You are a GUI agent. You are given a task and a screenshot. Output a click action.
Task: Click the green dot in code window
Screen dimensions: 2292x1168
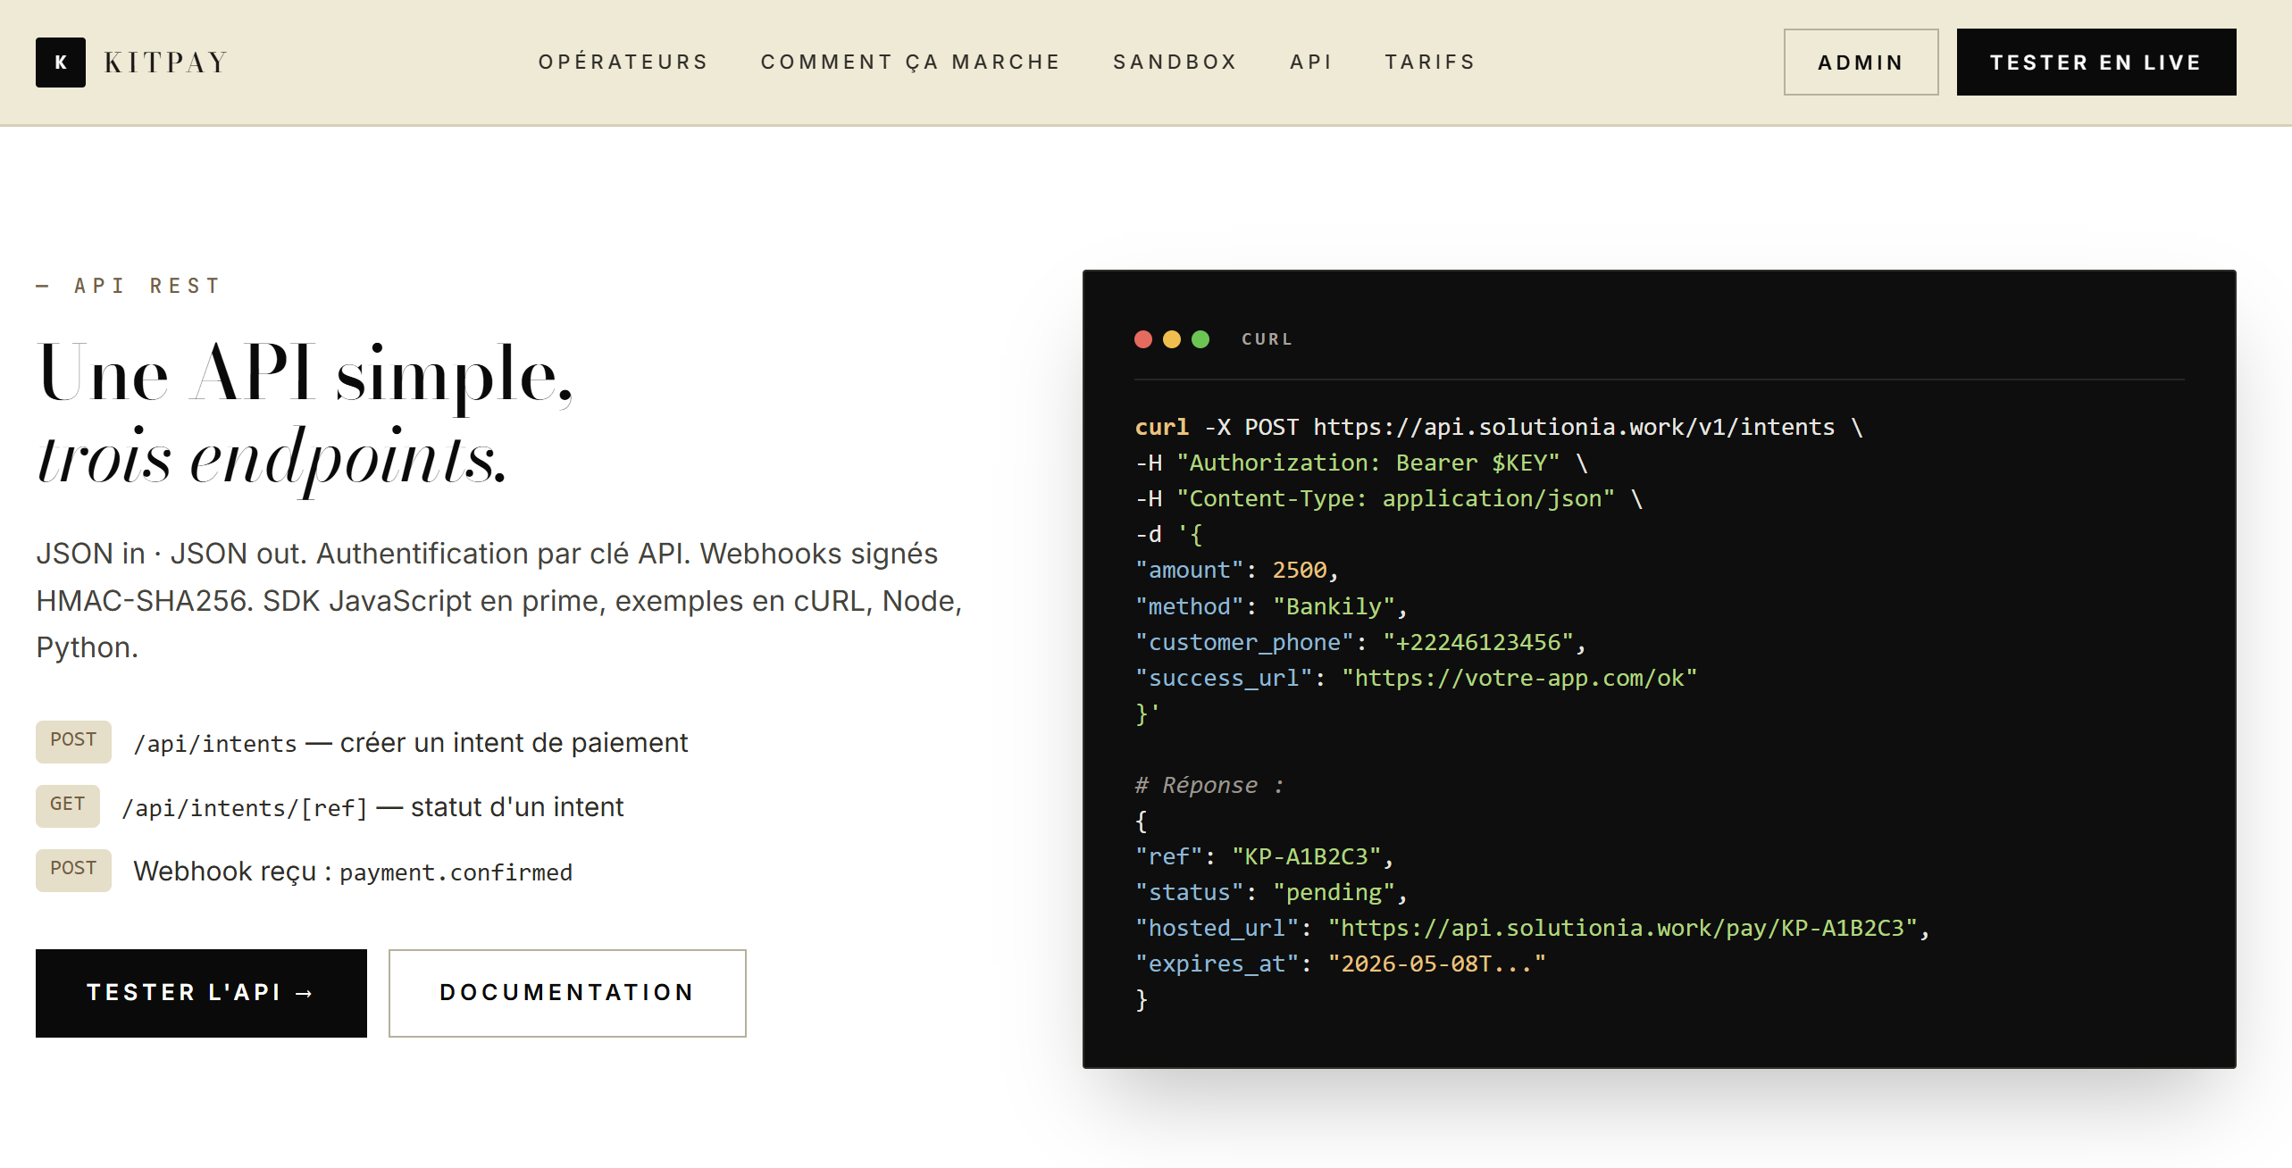pyautogui.click(x=1200, y=339)
